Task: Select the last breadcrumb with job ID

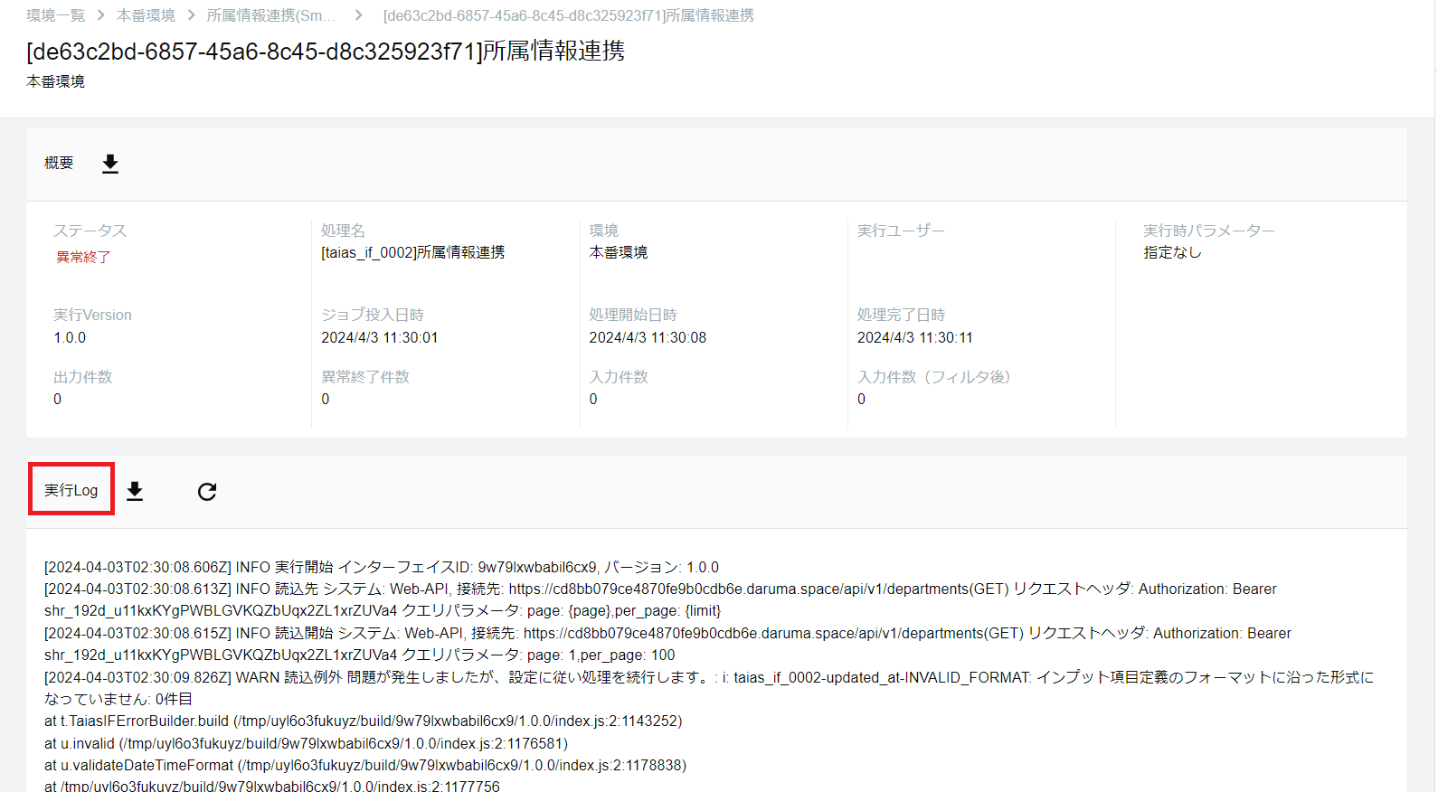Action: point(568,15)
